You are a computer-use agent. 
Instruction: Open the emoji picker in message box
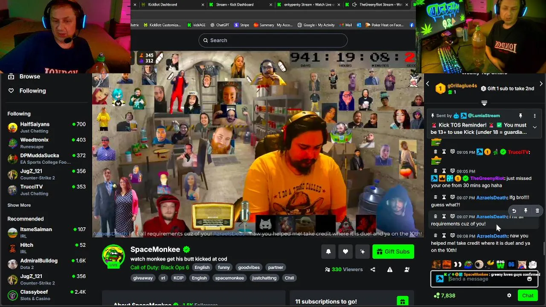point(529,279)
